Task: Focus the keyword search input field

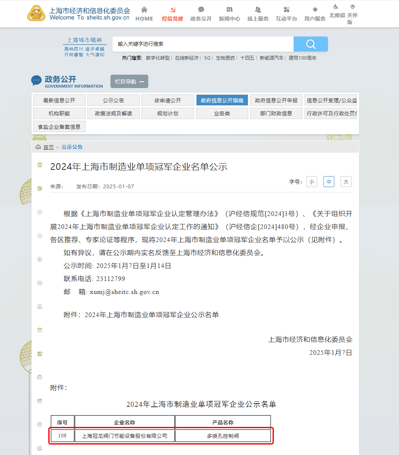Action: [203, 44]
